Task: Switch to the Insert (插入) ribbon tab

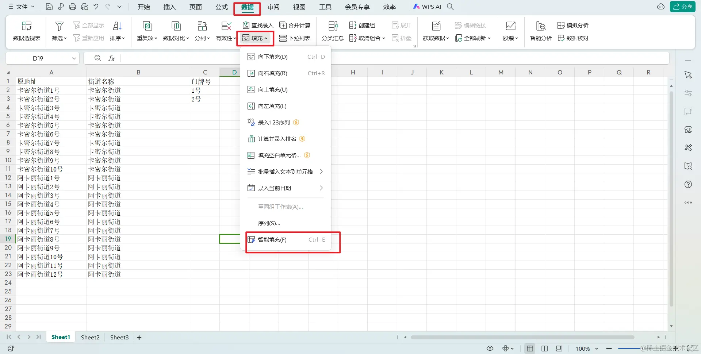Action: [x=169, y=7]
